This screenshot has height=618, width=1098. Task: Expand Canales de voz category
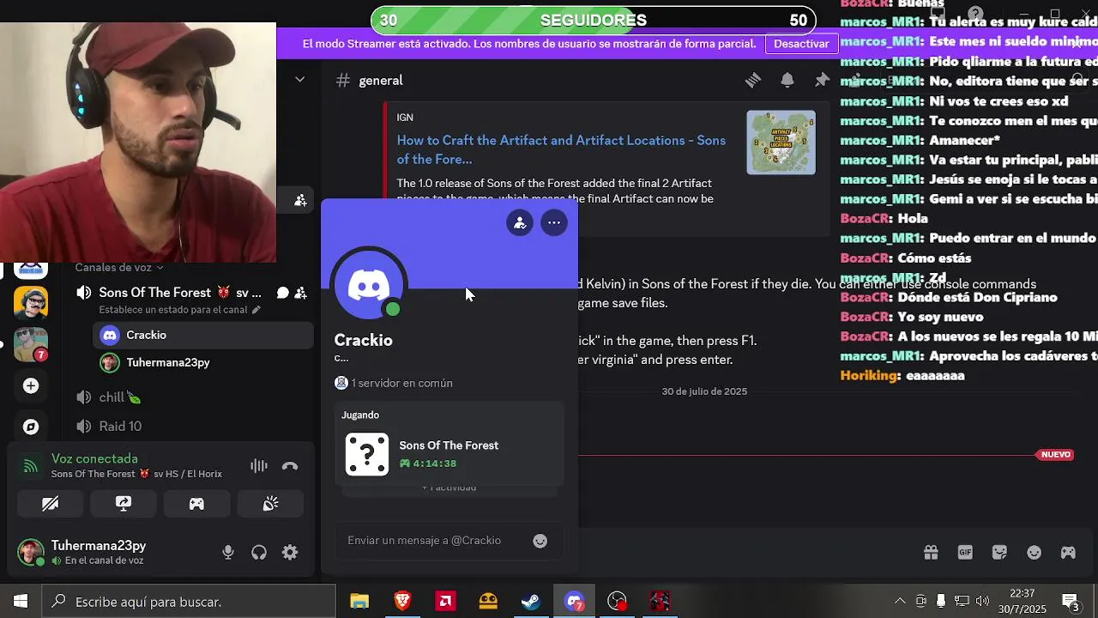pyautogui.click(x=118, y=267)
